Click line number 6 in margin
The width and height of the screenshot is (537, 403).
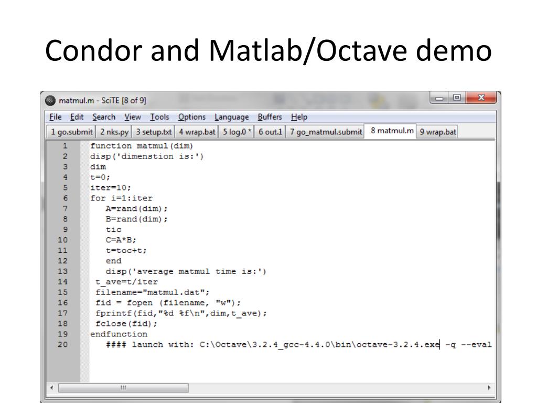click(x=65, y=198)
